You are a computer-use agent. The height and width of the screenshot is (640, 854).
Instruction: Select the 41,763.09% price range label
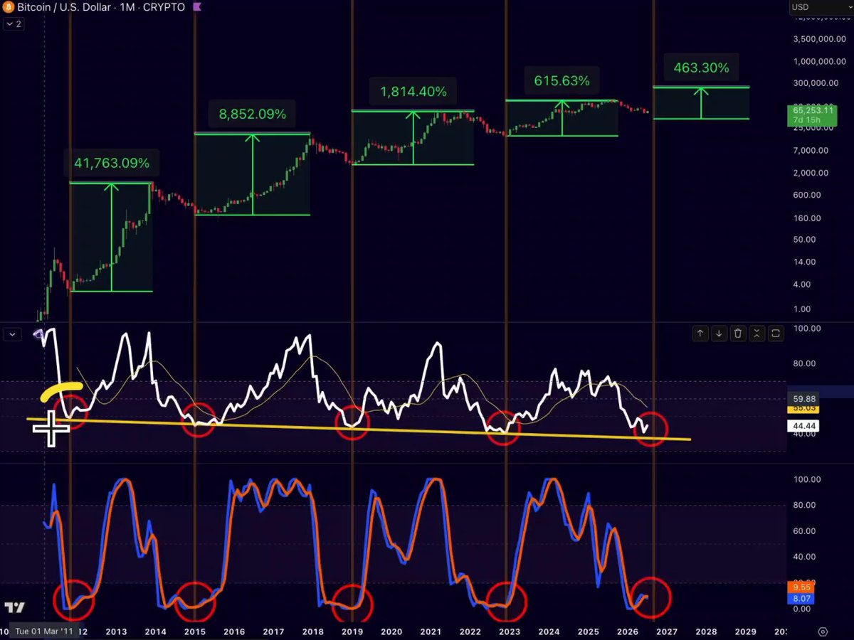112,164
